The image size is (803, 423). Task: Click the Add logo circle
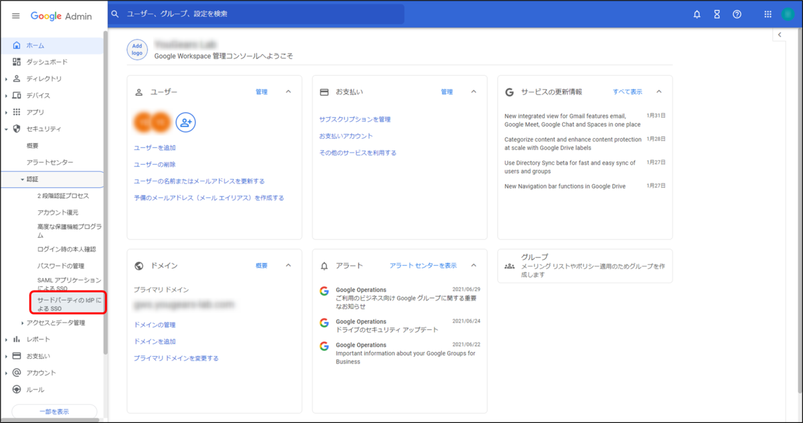point(137,50)
